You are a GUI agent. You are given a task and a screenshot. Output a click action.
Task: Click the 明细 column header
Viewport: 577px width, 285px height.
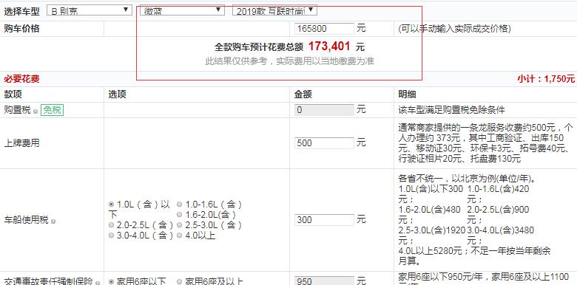click(407, 95)
